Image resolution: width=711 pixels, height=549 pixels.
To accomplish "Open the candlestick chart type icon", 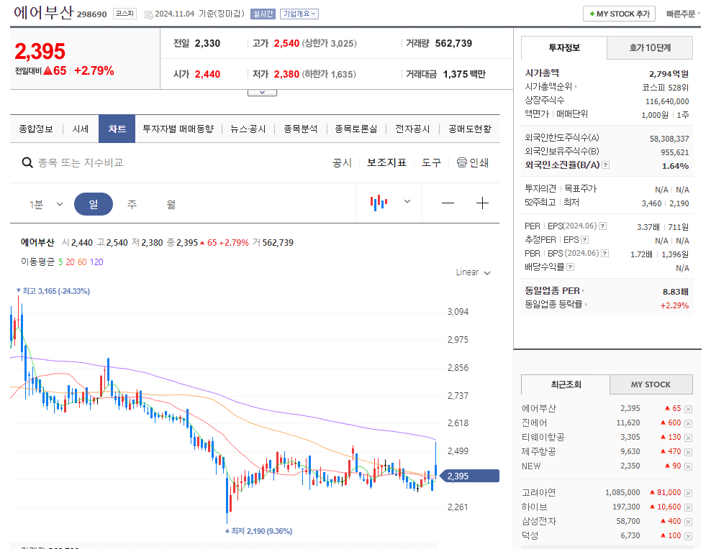I will [379, 203].
